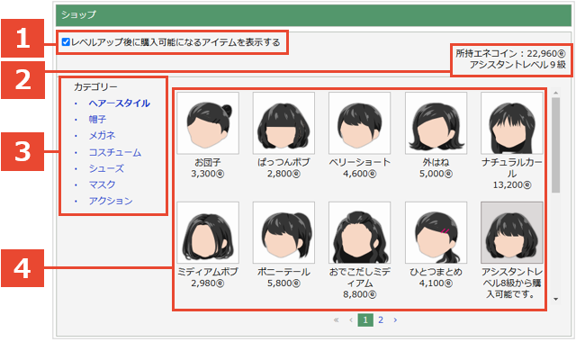This screenshot has height=342, width=576.
Task: Select the ヘアースタイル category
Action: pos(119,103)
